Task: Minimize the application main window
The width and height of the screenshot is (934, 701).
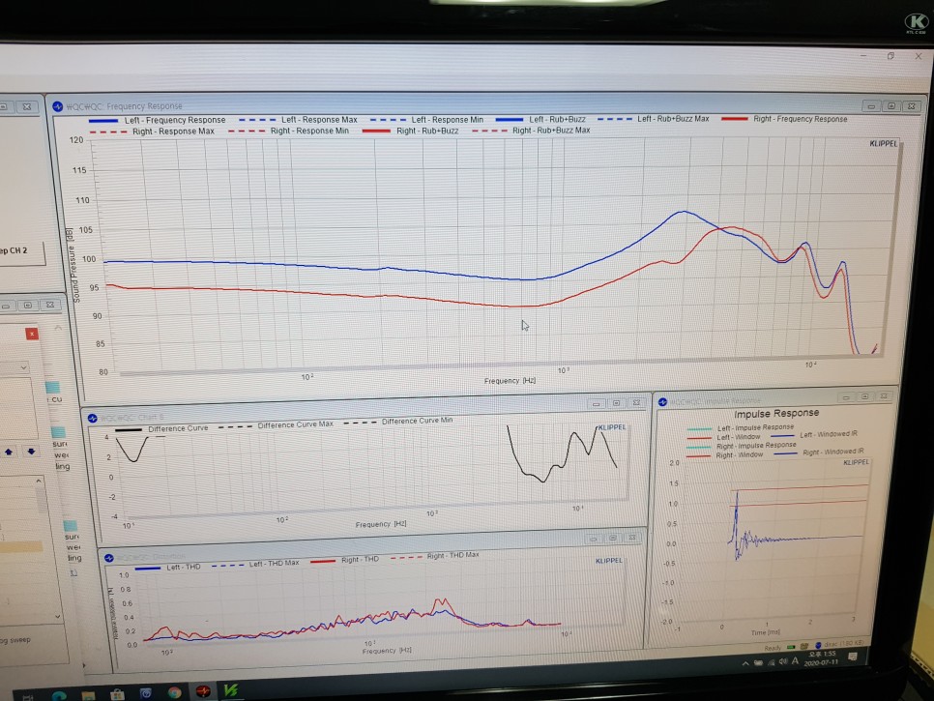Action: tap(863, 55)
